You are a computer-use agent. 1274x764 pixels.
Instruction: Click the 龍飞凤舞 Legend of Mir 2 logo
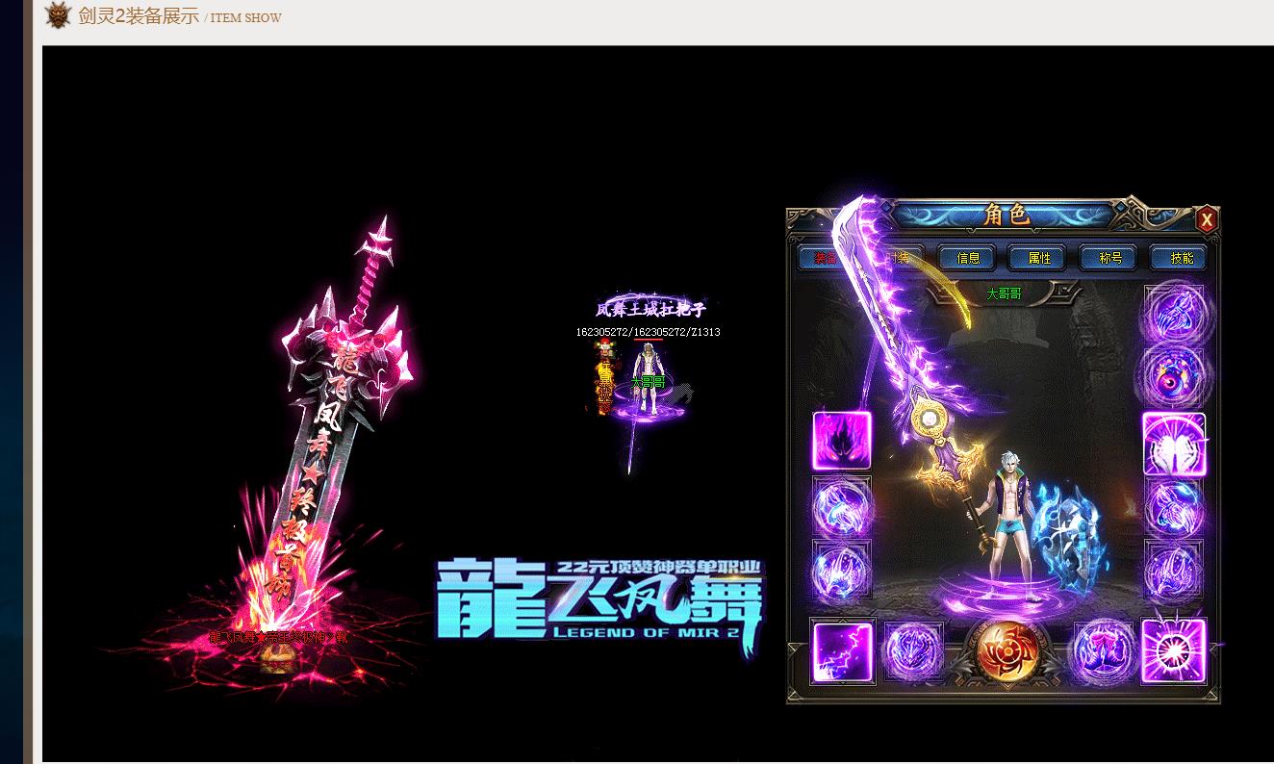click(599, 601)
